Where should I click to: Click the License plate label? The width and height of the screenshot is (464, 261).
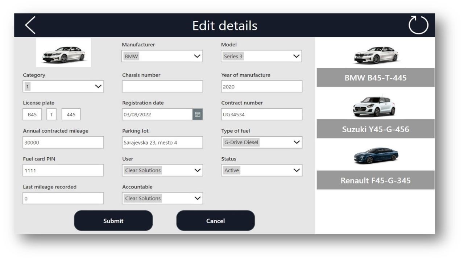38,103
